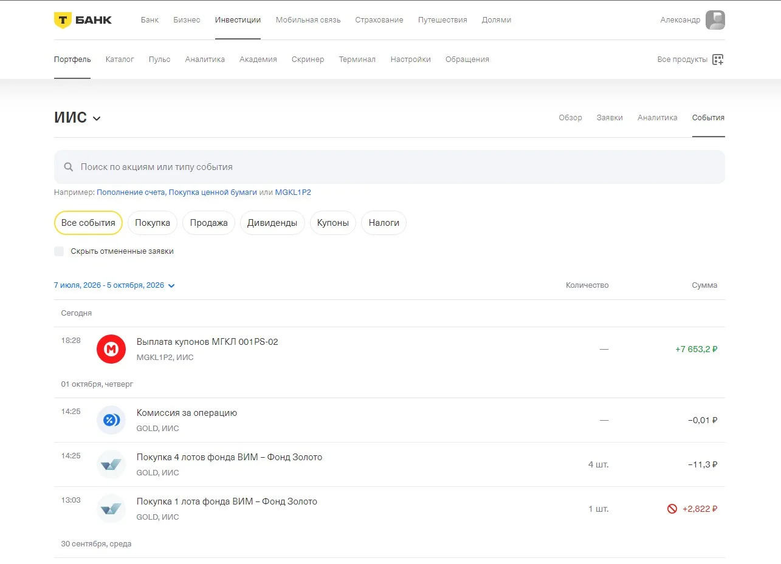
Task: Select the Налоги filter chip
Action: coord(384,223)
